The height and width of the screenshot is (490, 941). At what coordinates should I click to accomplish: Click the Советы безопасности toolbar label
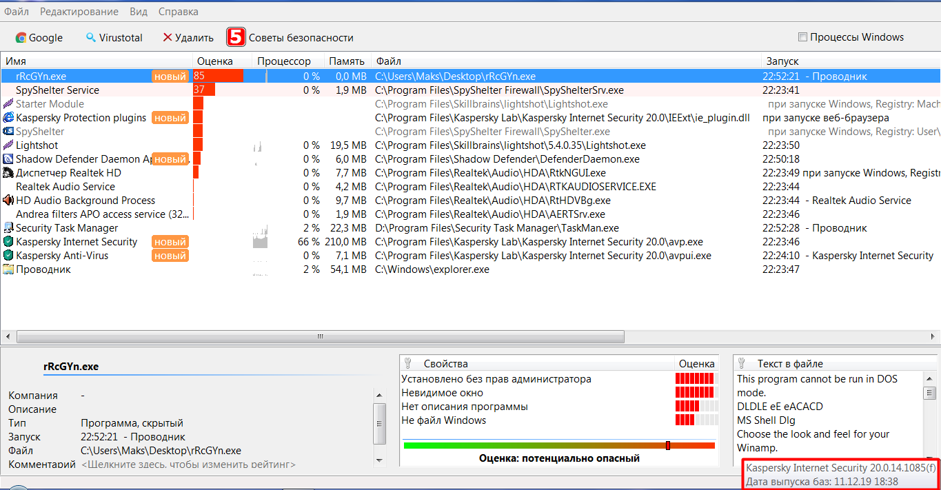click(301, 38)
